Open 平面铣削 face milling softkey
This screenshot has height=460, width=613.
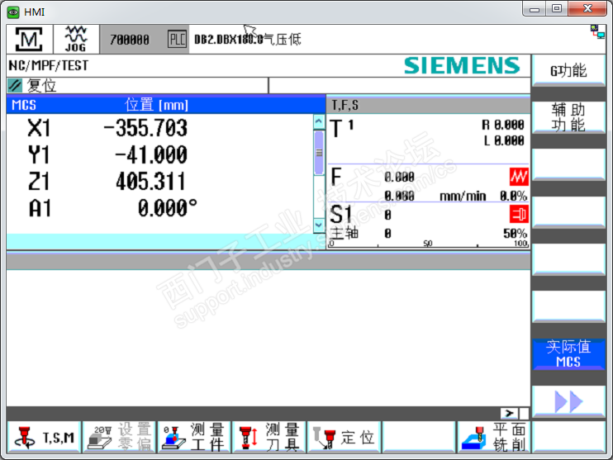[494, 438]
